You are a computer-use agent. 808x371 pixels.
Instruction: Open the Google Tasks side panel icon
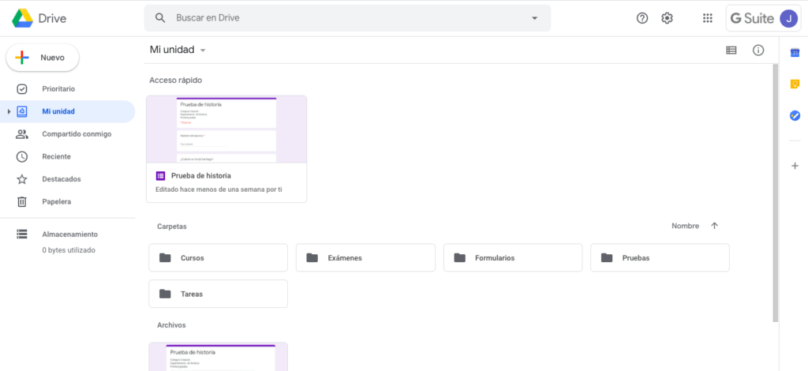coord(795,116)
